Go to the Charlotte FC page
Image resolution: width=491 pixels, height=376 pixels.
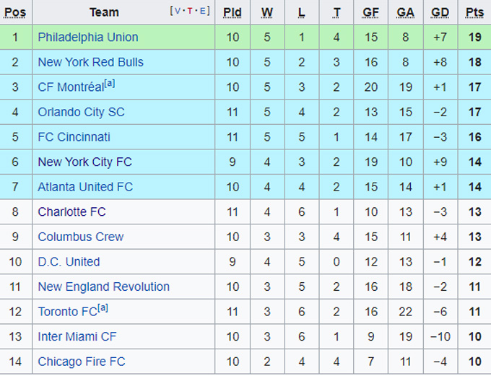tap(71, 212)
